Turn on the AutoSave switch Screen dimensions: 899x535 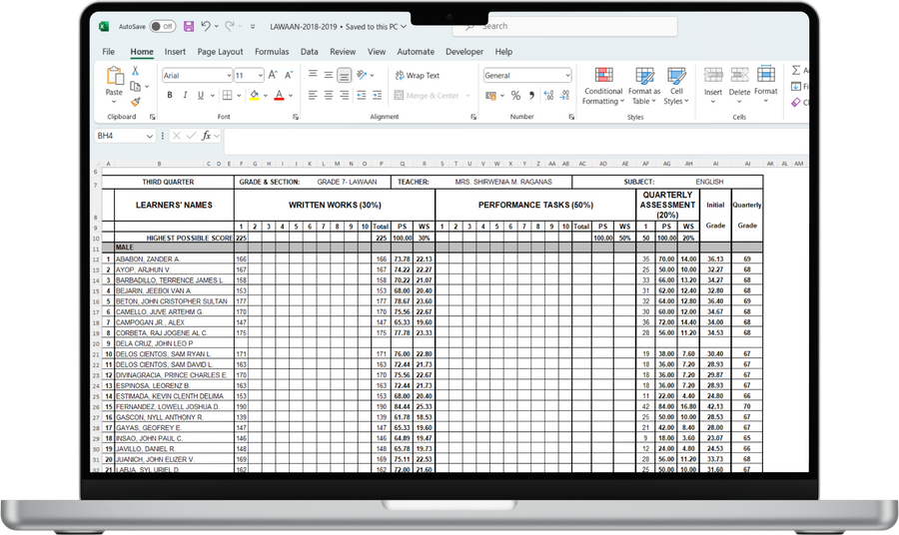[x=162, y=26]
